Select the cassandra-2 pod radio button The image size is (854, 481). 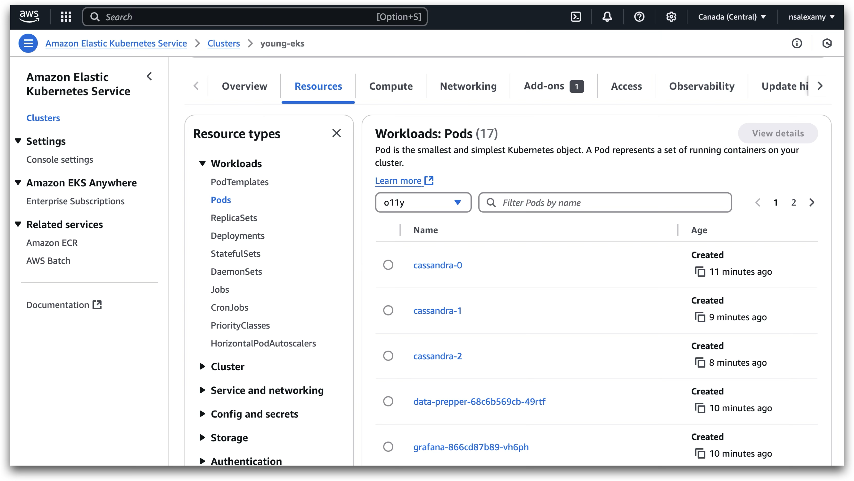(x=388, y=356)
